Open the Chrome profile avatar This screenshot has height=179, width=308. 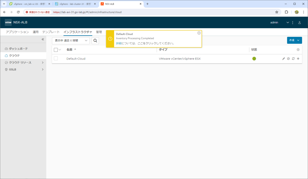(296, 12)
